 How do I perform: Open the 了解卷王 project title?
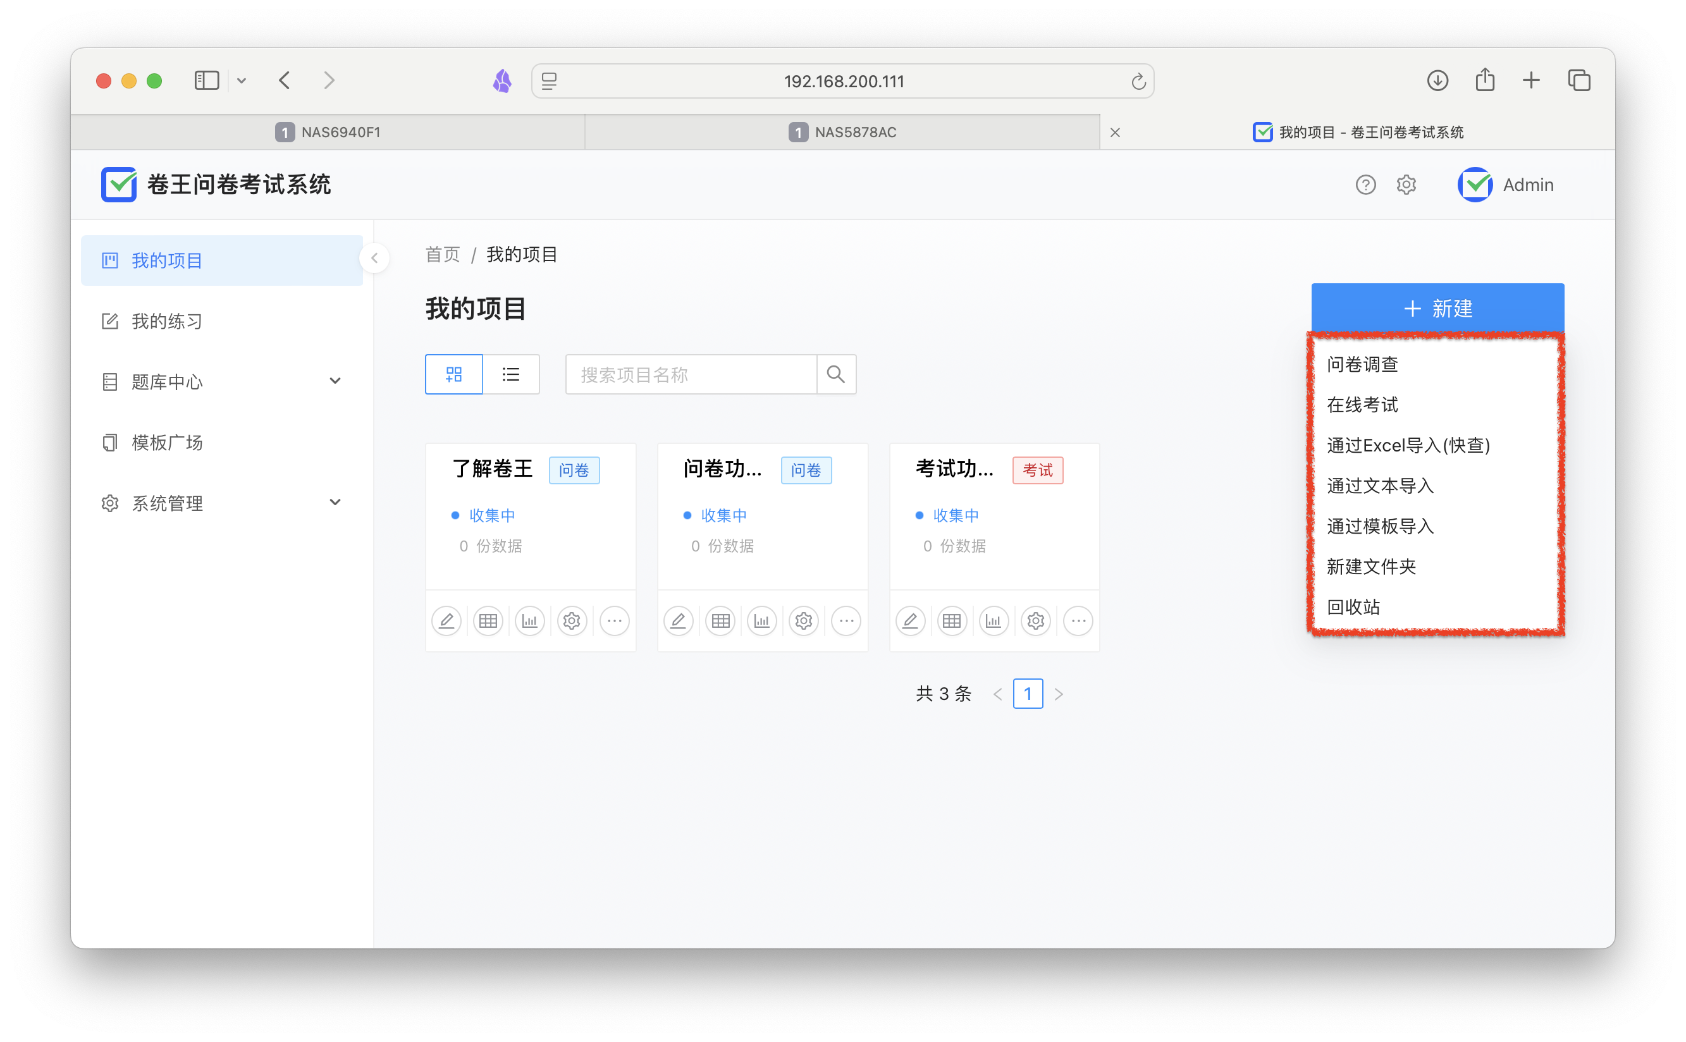[x=492, y=469]
